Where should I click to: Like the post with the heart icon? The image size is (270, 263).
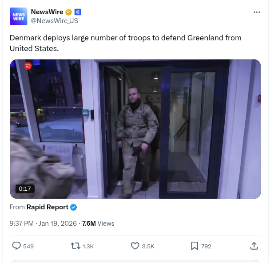click(x=135, y=246)
